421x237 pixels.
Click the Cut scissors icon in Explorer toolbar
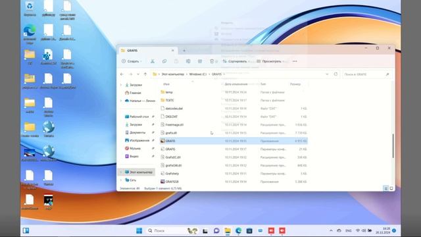tap(152, 61)
